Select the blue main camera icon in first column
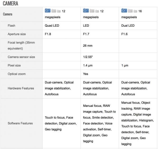The width and height of the screenshot is (158, 149). (x=48, y=11)
